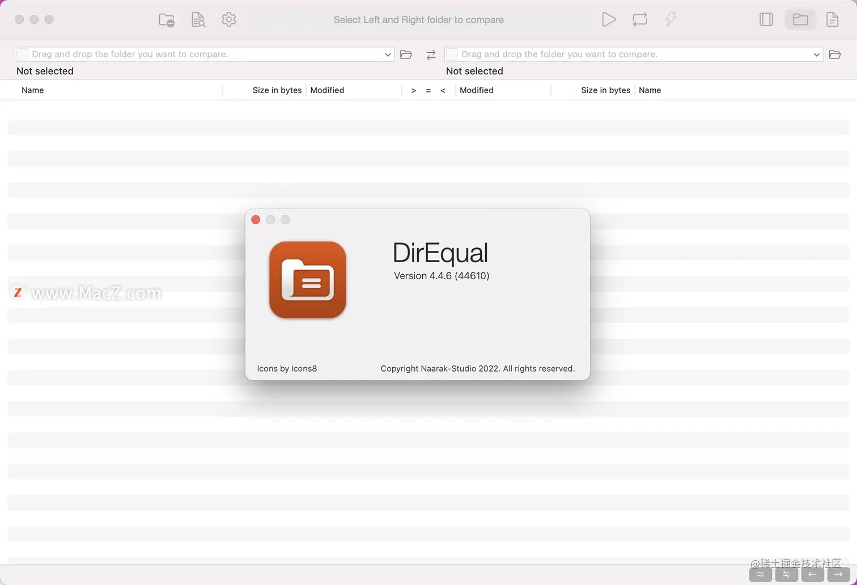Click the Version 4.4.6 (44610) text

coord(442,276)
